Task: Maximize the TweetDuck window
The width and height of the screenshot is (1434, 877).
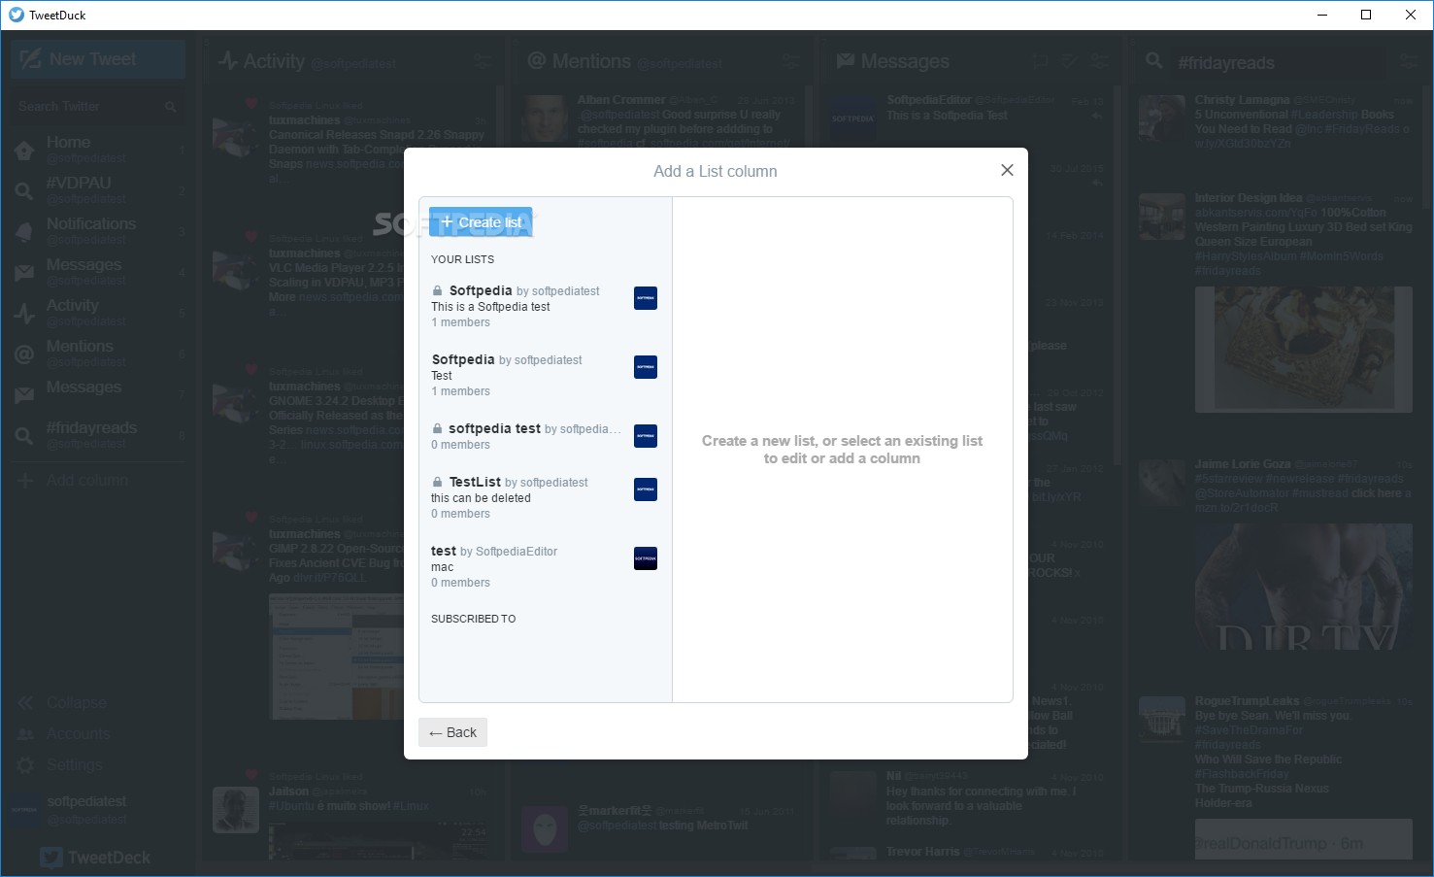Action: [1366, 15]
